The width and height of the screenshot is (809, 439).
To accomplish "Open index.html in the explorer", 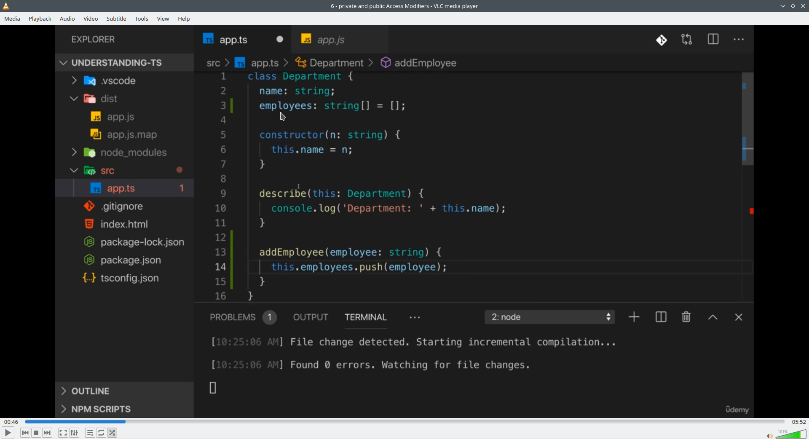I will pyautogui.click(x=124, y=224).
